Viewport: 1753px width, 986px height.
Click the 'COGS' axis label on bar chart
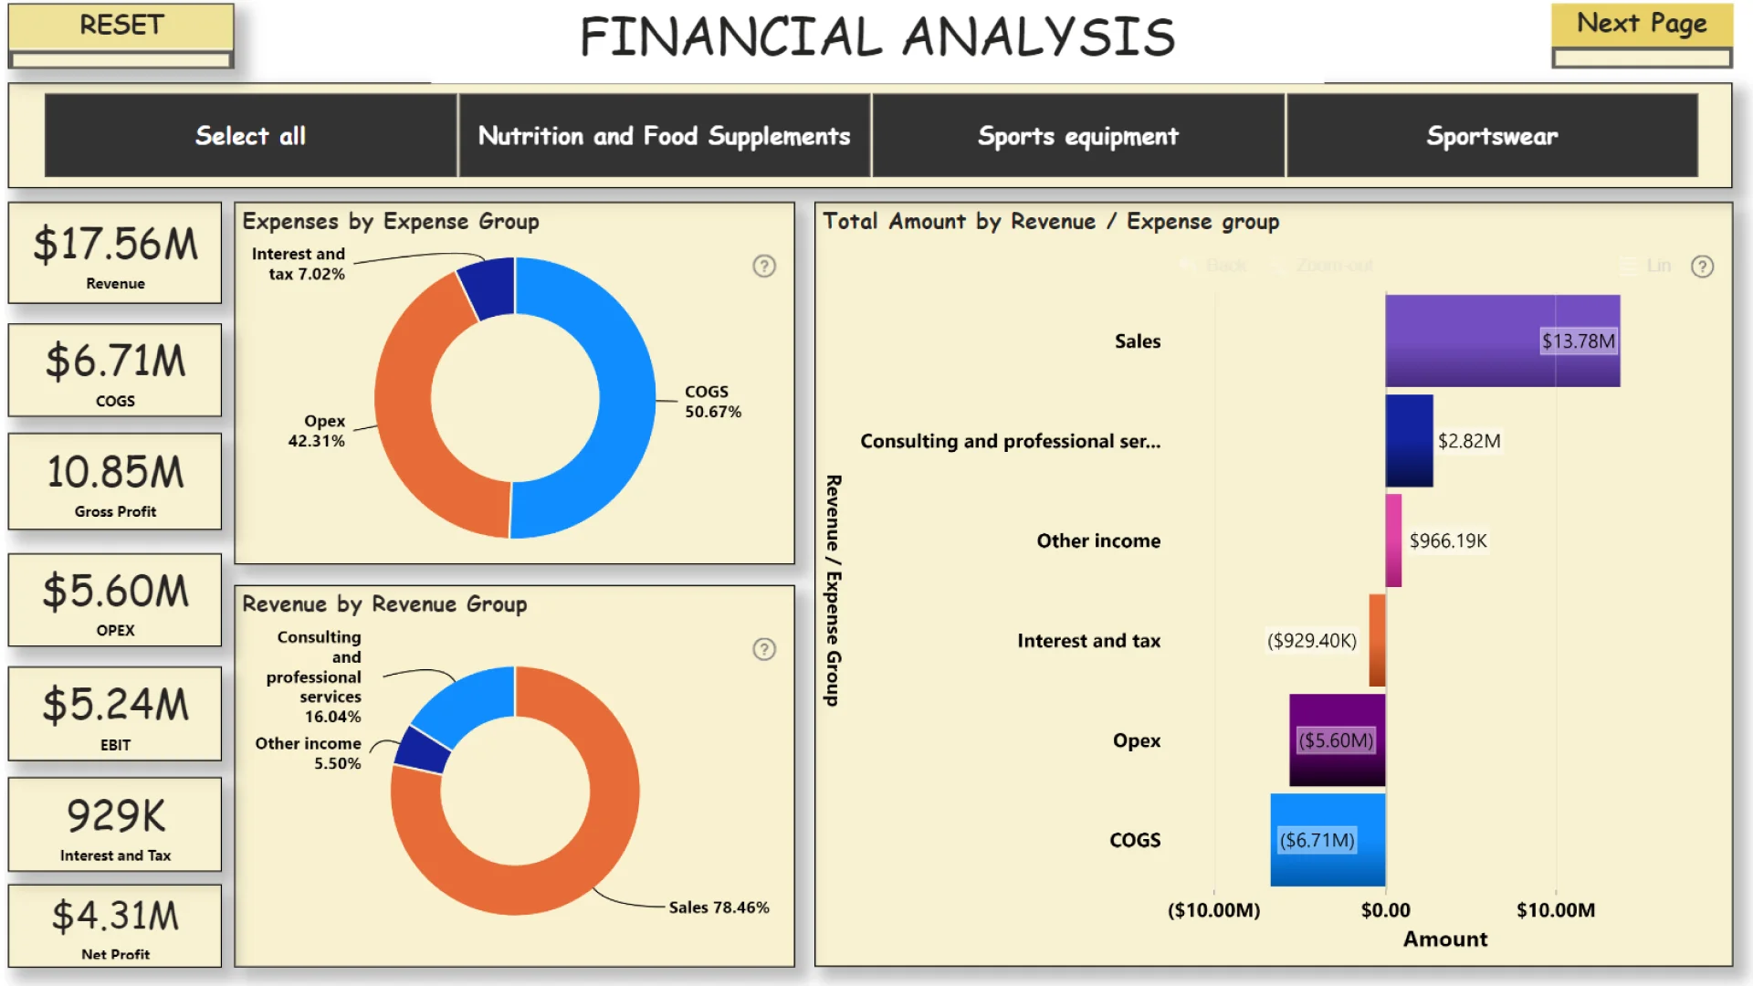pos(1135,840)
